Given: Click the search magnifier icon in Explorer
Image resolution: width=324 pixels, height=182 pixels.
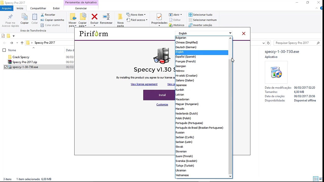Looking at the screenshot, I should click(x=318, y=43).
